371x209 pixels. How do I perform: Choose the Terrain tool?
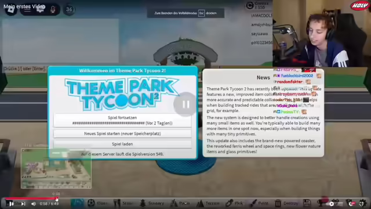click(200, 203)
